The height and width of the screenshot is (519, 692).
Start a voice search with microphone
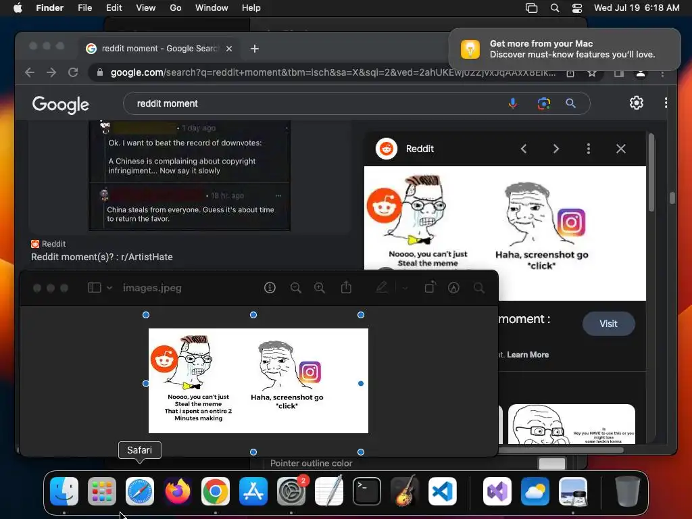(x=513, y=103)
